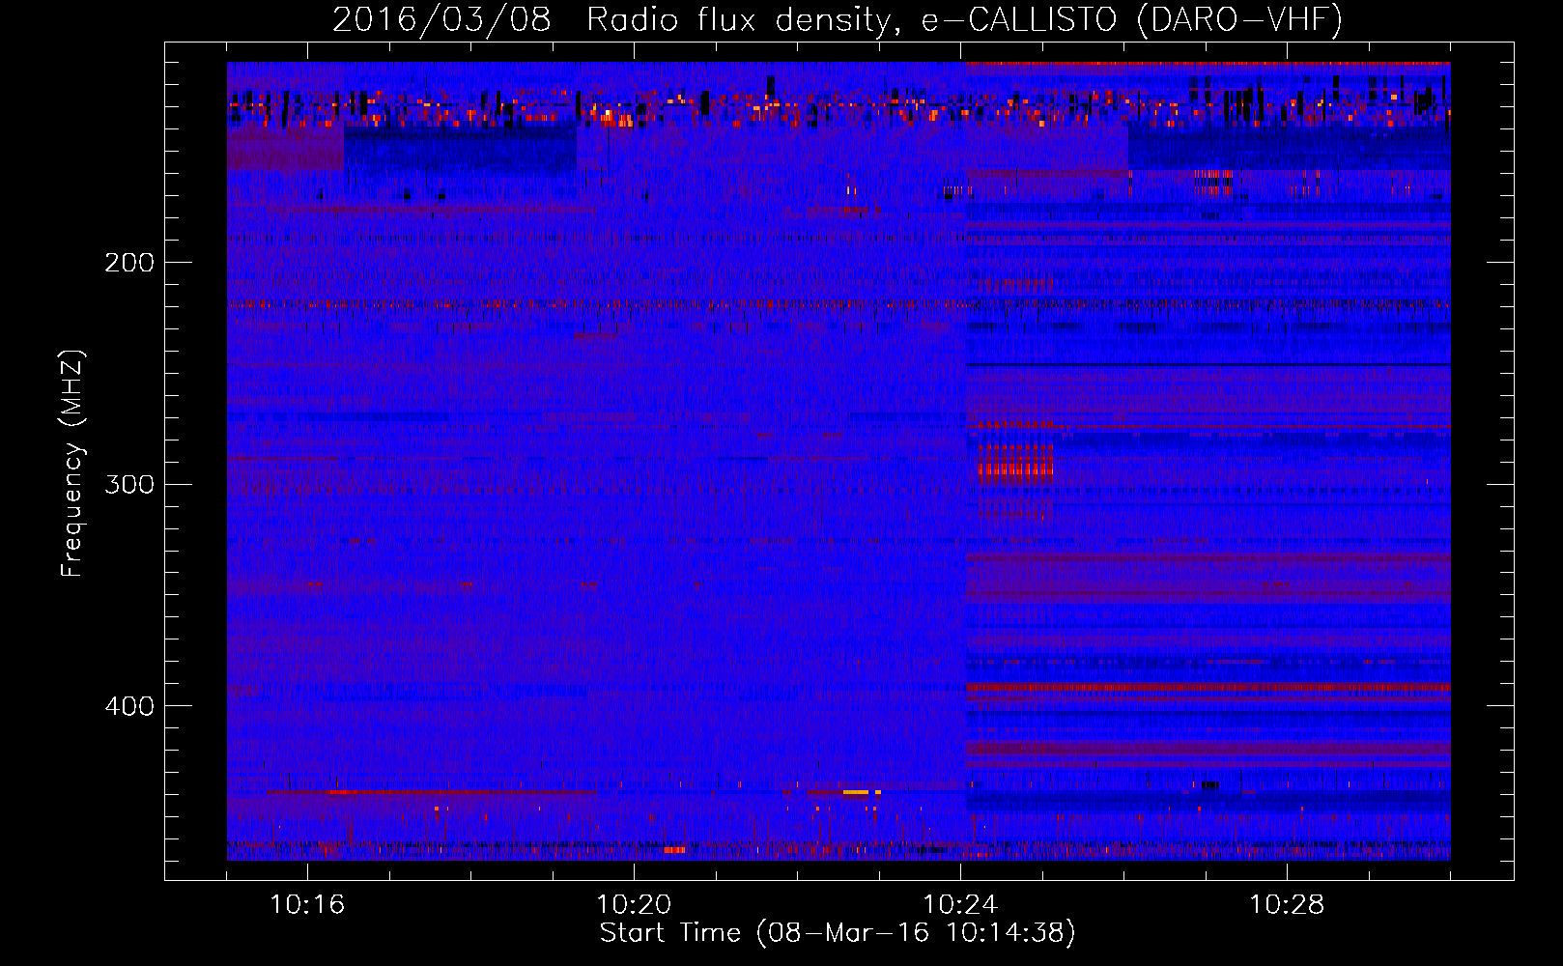This screenshot has height=966, width=1563.
Task: Click the 'Start Time (08-Mar-16 10:14:38)' label
Action: pyautogui.click(x=838, y=933)
